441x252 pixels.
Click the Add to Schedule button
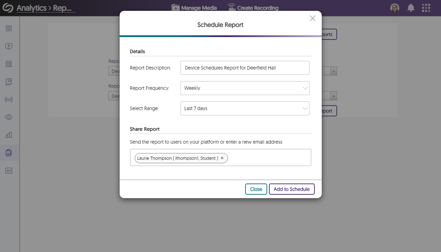[x=292, y=189]
